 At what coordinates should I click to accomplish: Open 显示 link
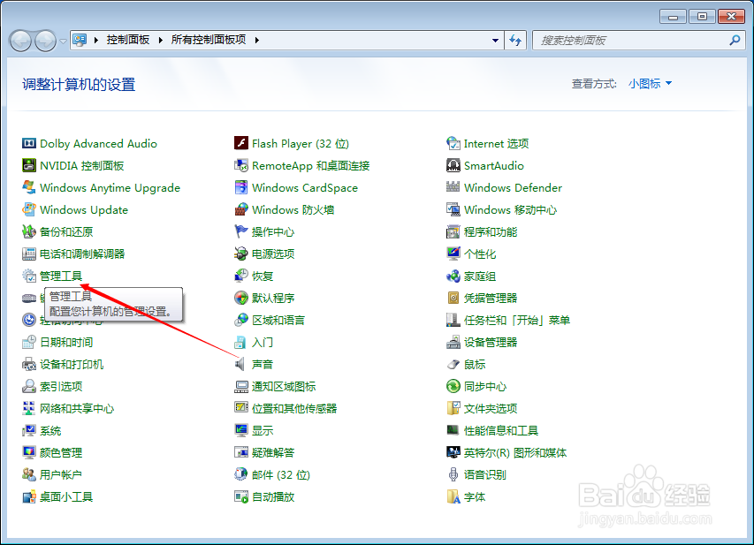pyautogui.click(x=262, y=431)
